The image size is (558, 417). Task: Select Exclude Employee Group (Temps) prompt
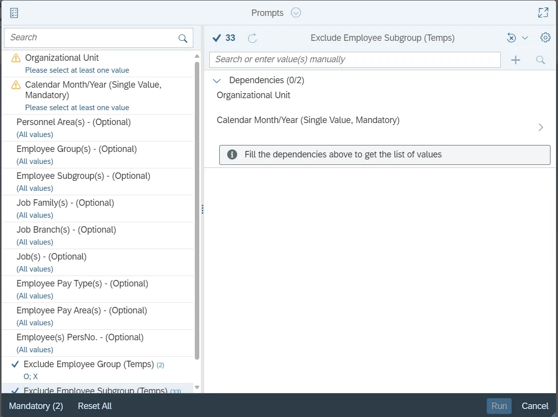click(x=89, y=365)
